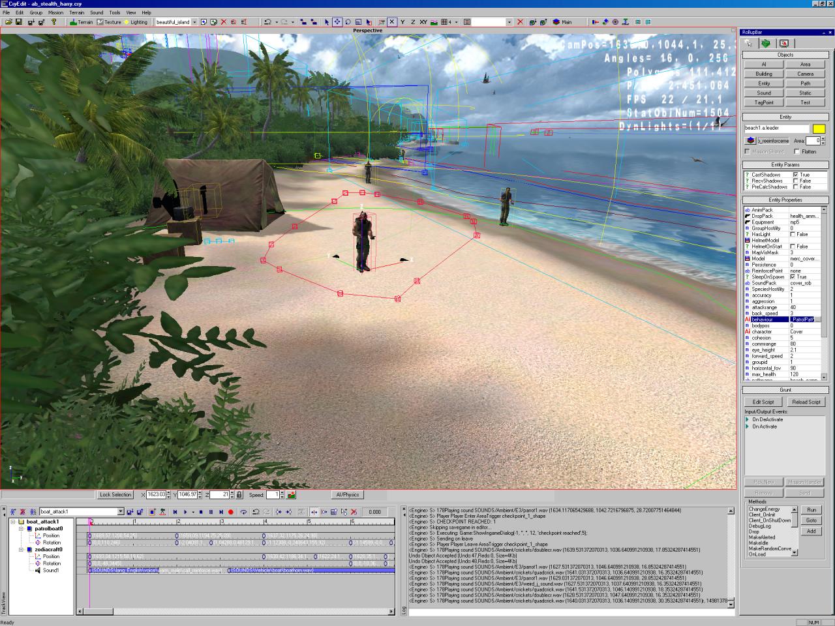Collapse the patrolboat0 tree node
835x626 pixels.
[x=21, y=529]
